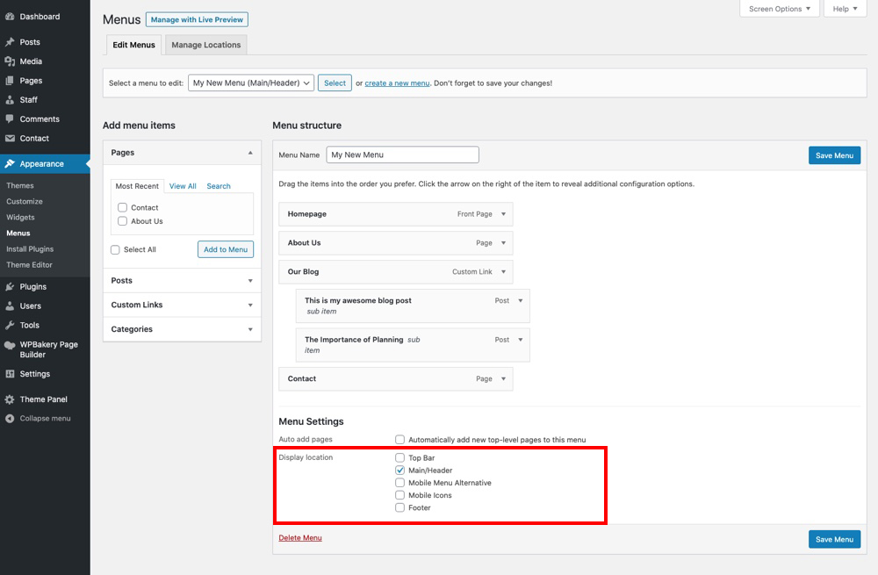This screenshot has width=878, height=575.
Task: Click the Select menu button
Action: coord(335,83)
